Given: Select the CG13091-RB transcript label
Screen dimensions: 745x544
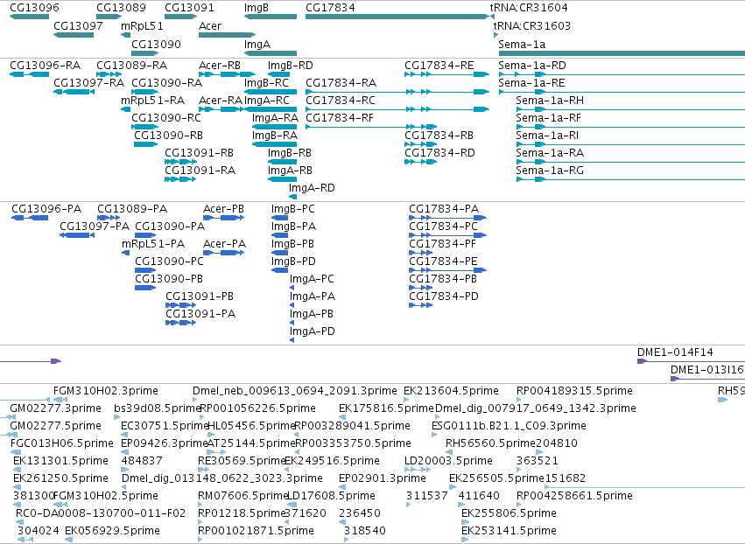Looking at the screenshot, I should (x=199, y=153).
